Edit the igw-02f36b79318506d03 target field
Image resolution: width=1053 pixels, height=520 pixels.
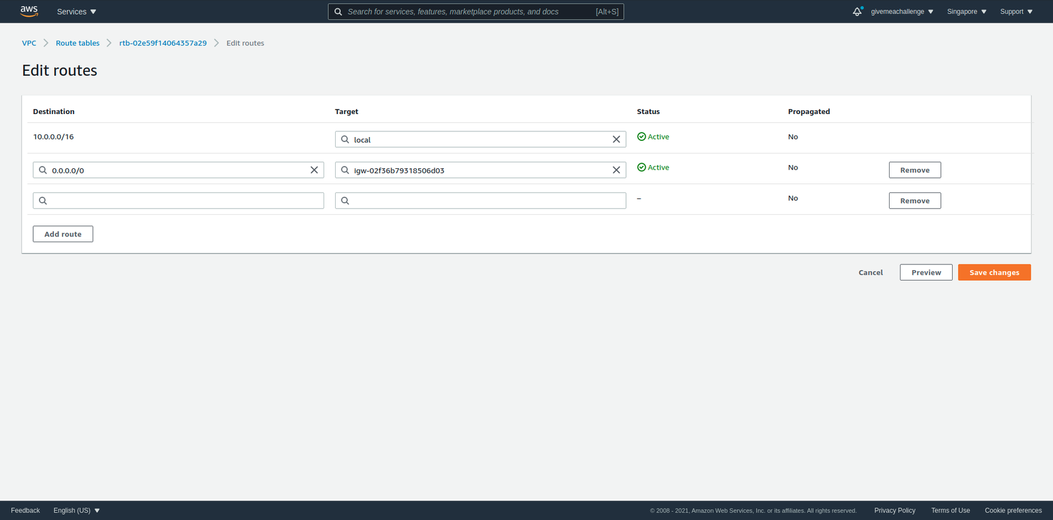click(x=481, y=170)
